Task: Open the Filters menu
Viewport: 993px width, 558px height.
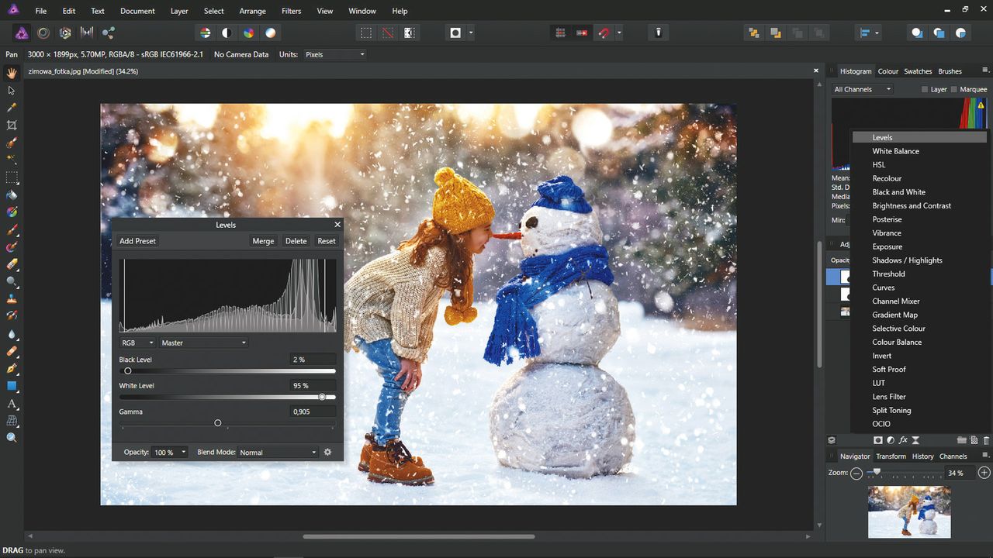Action: 292,11
